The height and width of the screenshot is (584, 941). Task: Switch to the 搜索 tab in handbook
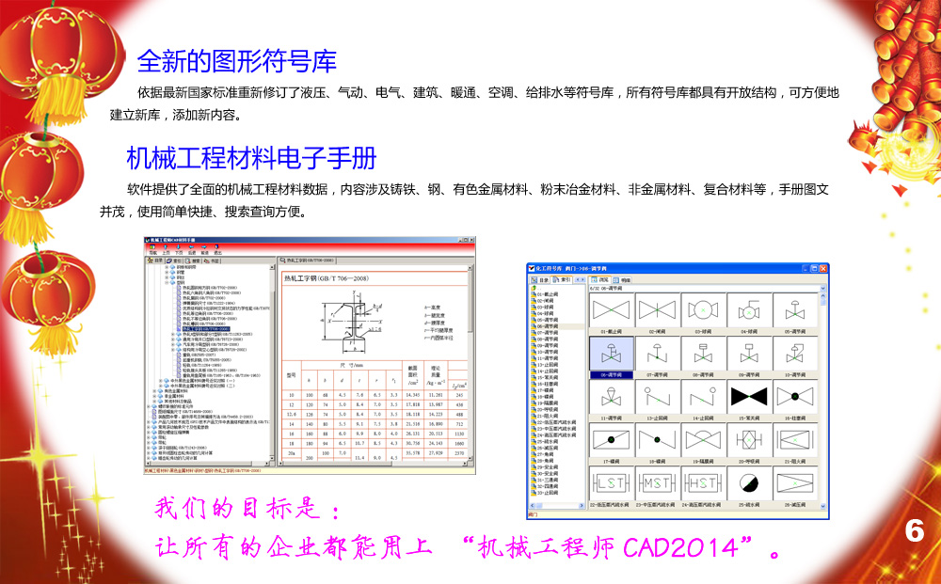point(194,260)
